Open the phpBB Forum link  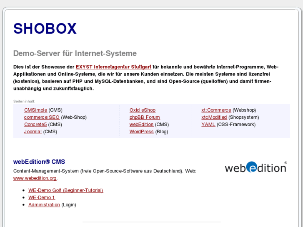click(x=145, y=117)
